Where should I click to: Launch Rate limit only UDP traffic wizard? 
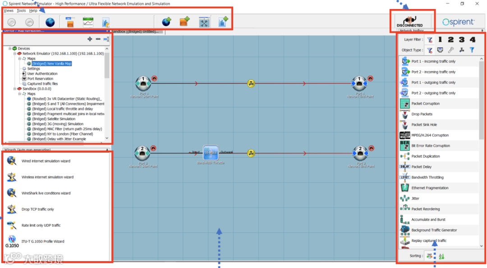[41, 226]
